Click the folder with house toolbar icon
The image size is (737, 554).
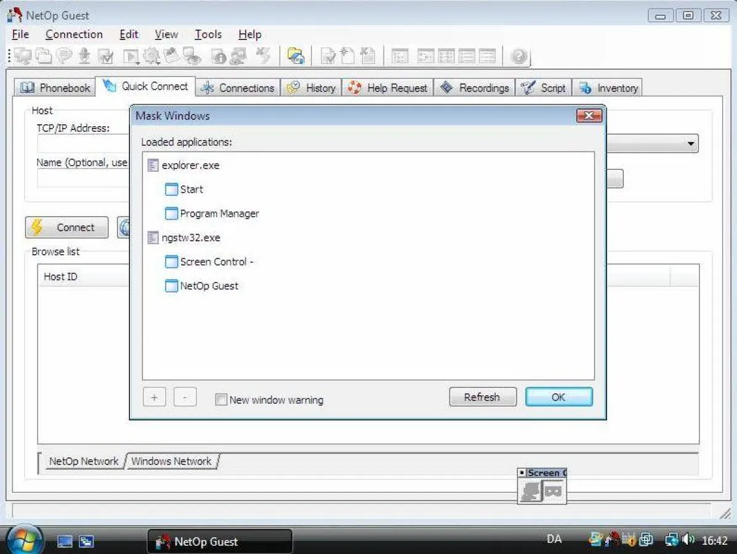(x=296, y=57)
